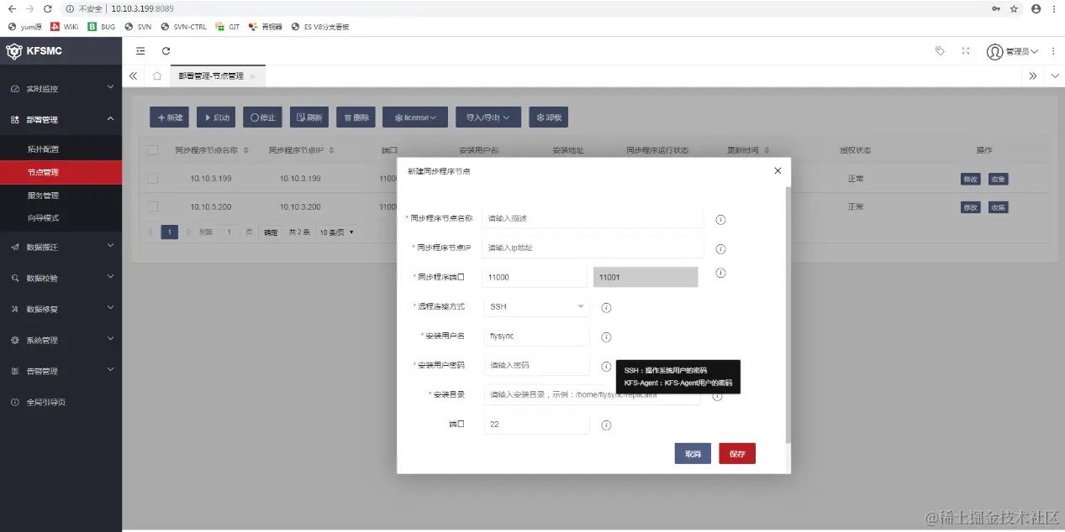The image size is (1065, 532).
Task: Toggle the sidebar collapse icon in the top bar
Action: (x=140, y=51)
